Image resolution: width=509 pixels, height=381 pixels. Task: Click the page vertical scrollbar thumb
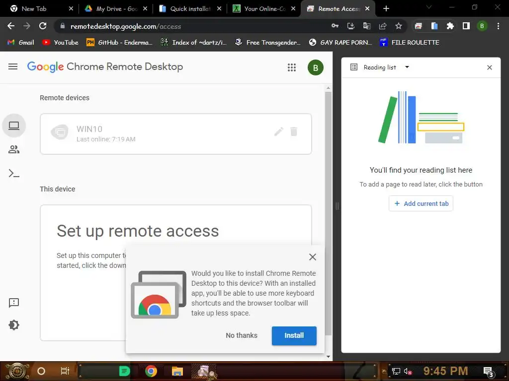pos(328,214)
